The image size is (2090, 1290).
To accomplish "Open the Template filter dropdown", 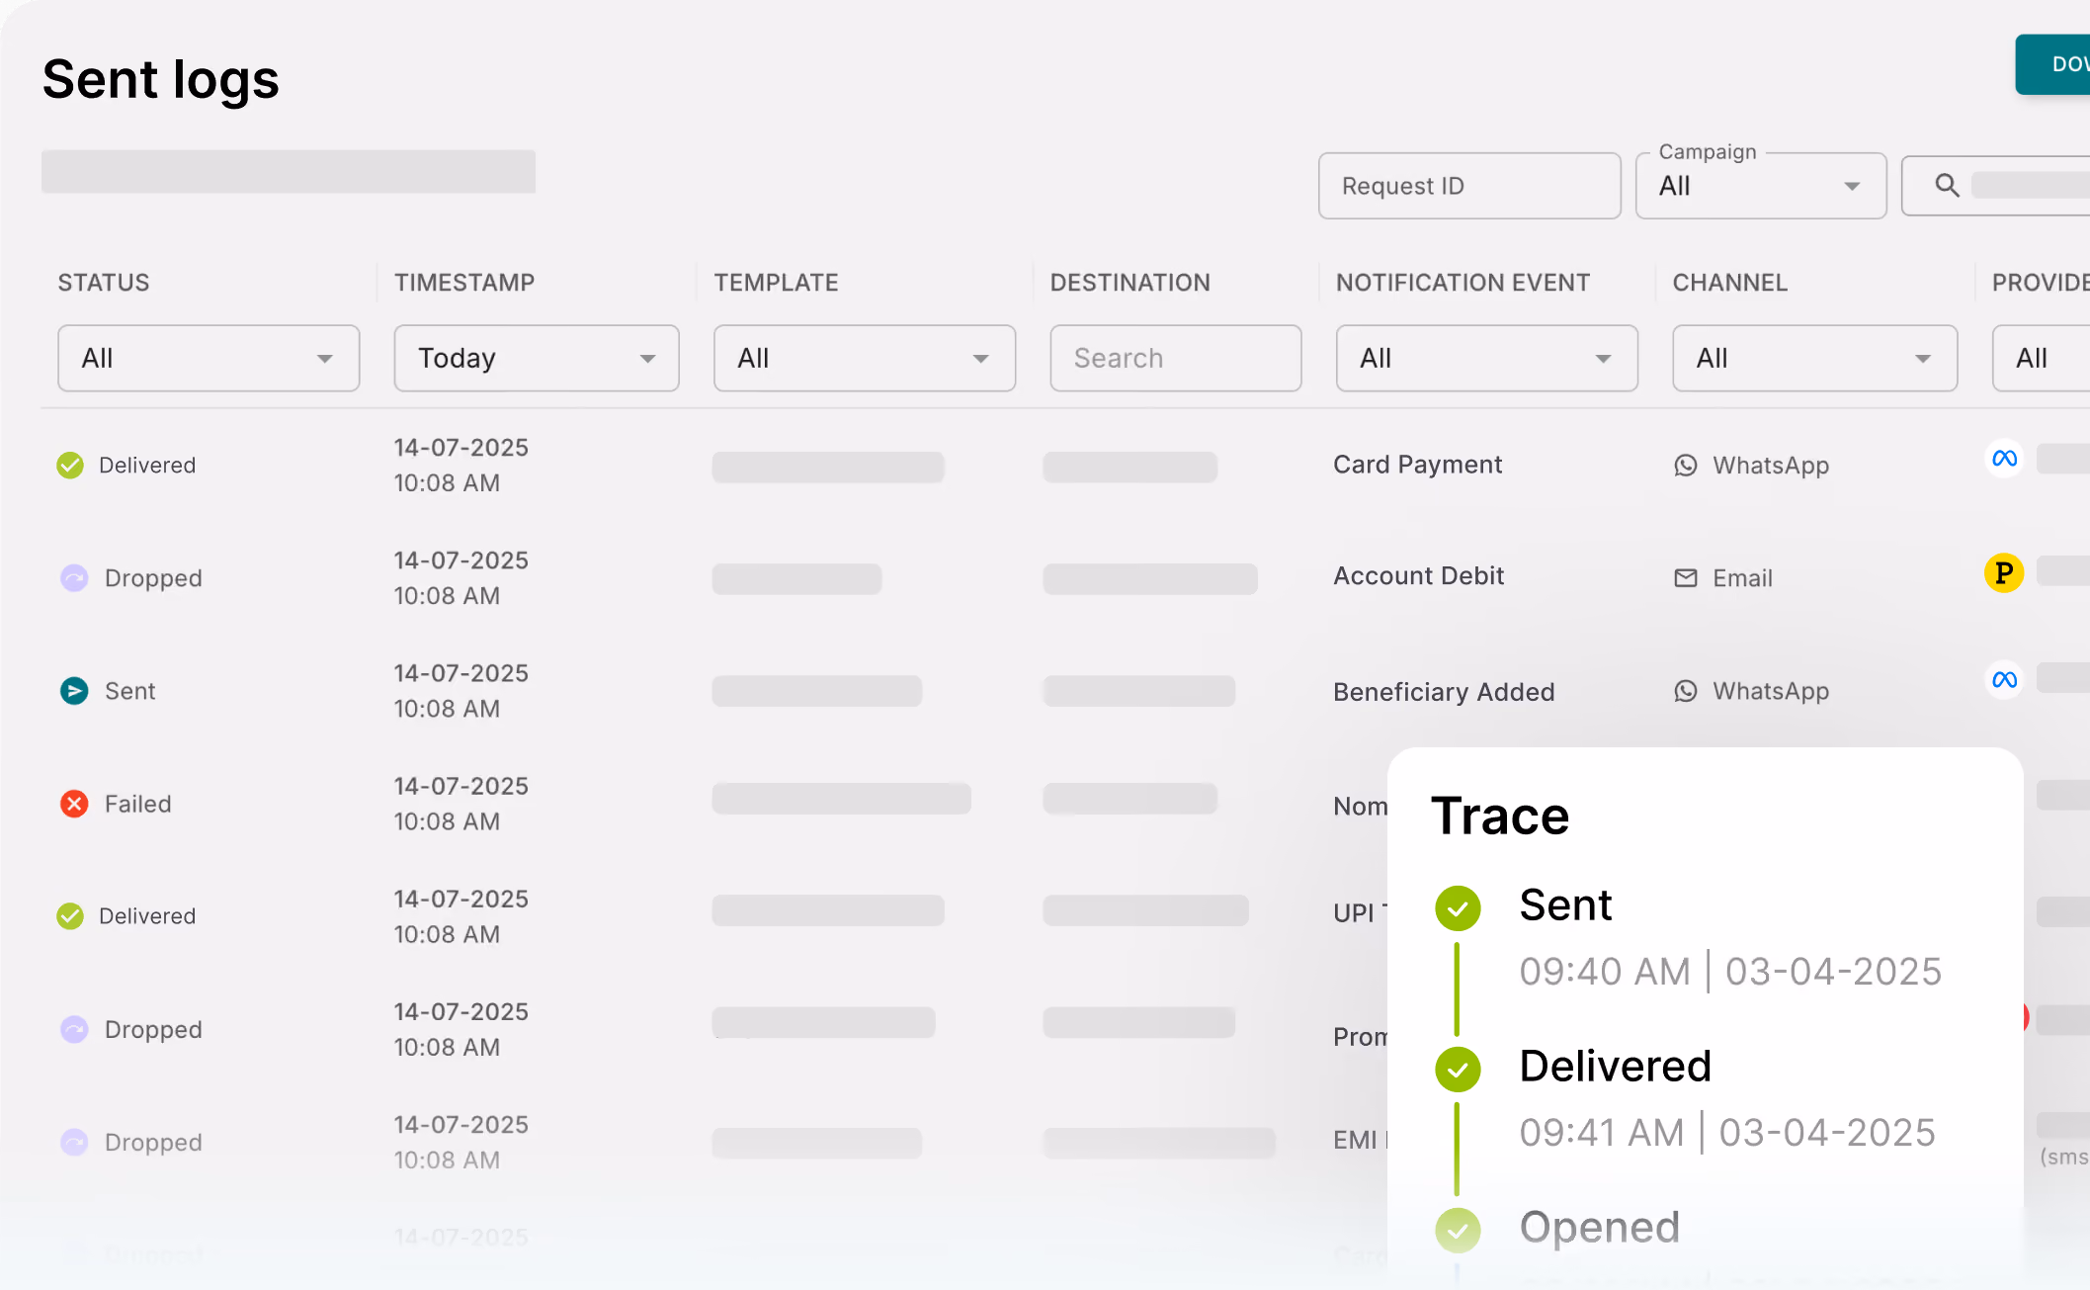I will coord(865,358).
